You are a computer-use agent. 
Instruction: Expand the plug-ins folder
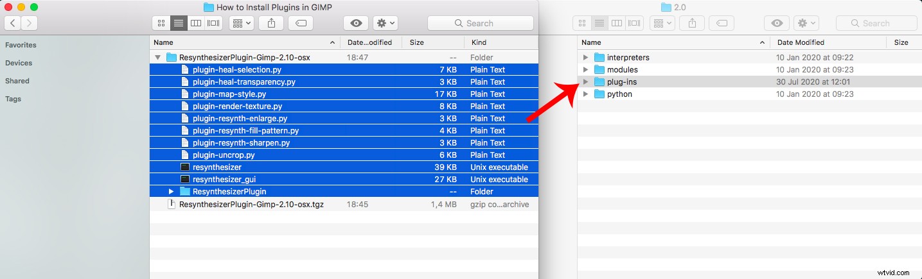(585, 81)
